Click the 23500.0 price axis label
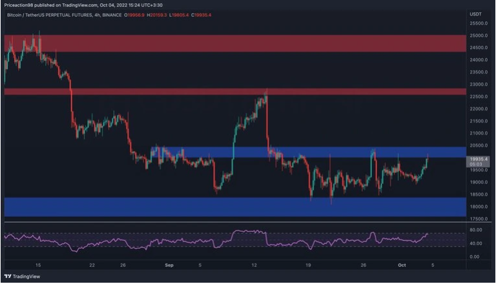 (479, 72)
